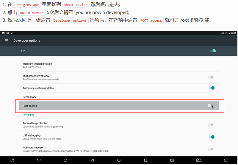Click the Settgins apk code label
This screenshot has width=238, height=165.
click(x=27, y=5)
